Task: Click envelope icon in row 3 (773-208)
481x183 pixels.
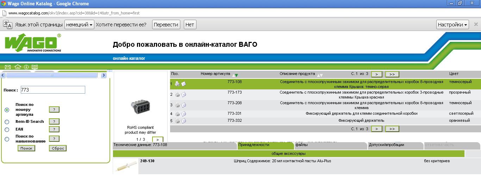Action: (183, 105)
